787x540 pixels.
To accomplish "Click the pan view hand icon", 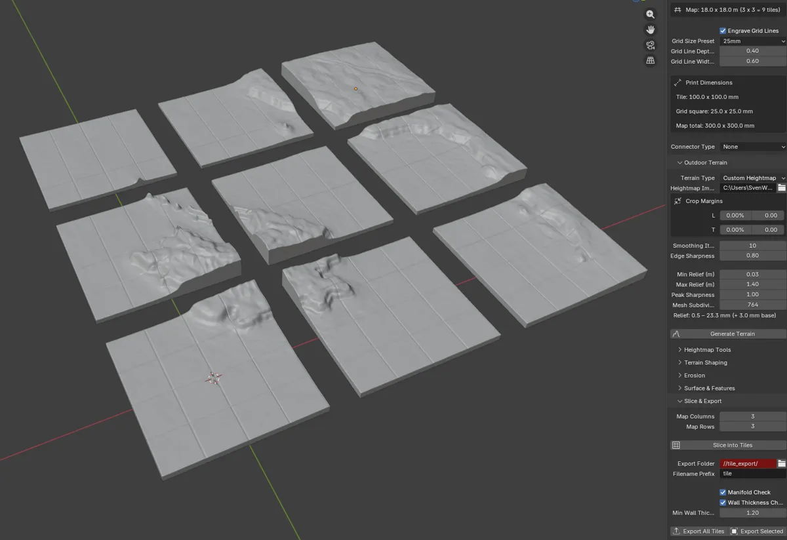I will point(650,29).
